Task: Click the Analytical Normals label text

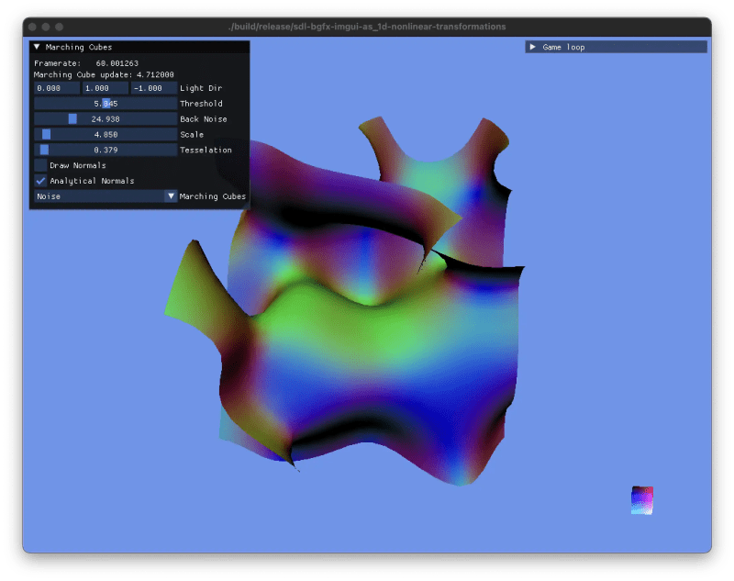Action: [92, 181]
